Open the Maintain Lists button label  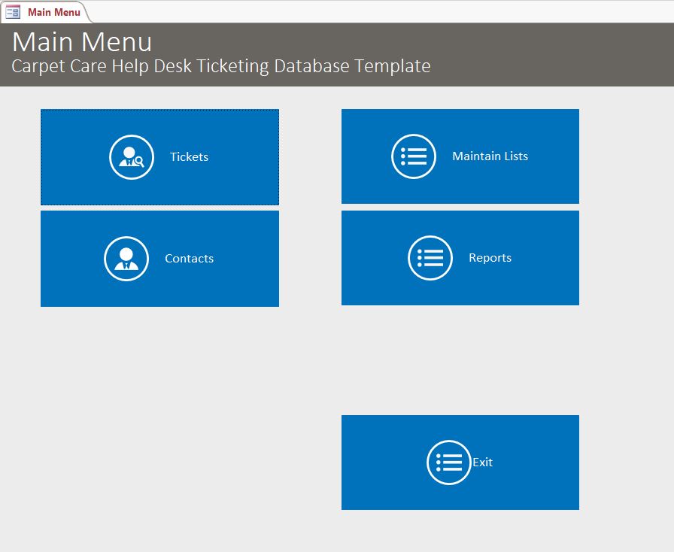[490, 156]
